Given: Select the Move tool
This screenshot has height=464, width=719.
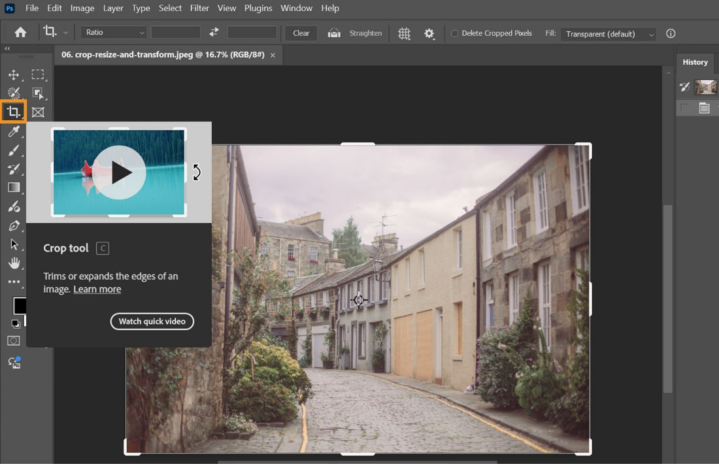Looking at the screenshot, I should point(13,75).
